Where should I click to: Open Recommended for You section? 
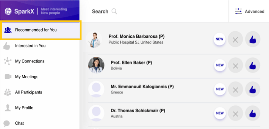point(41,30)
